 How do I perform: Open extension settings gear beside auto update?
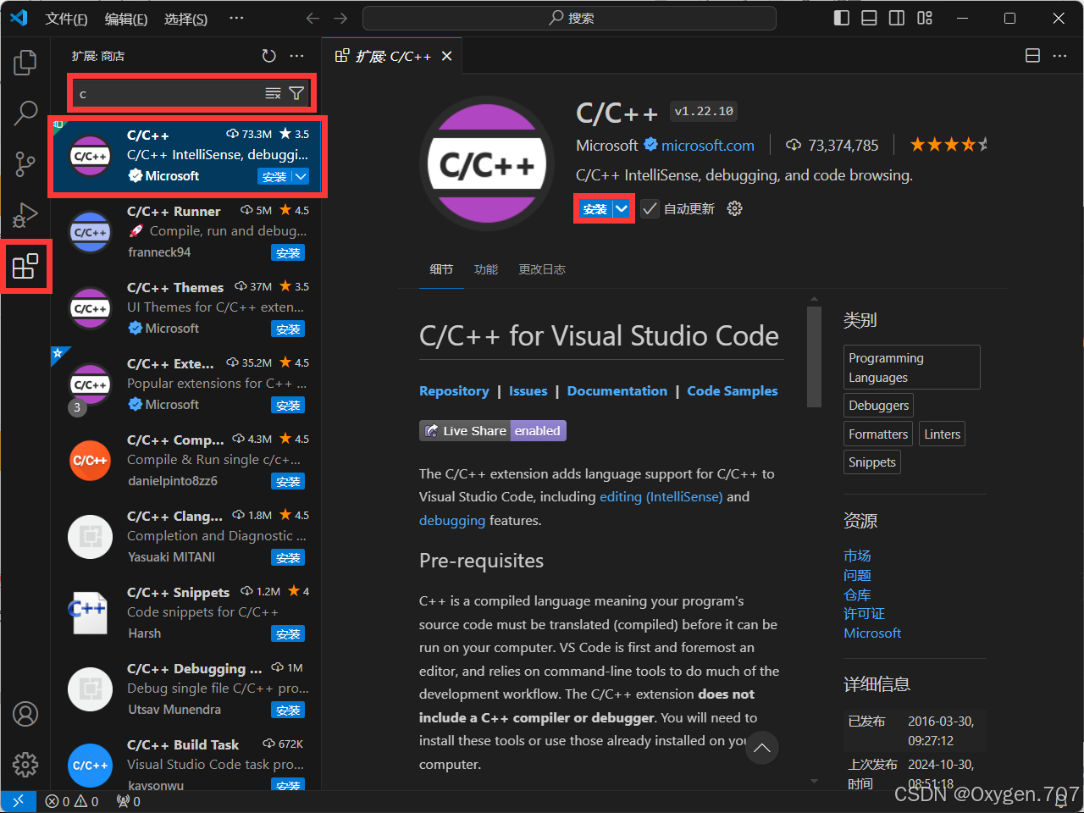734,208
